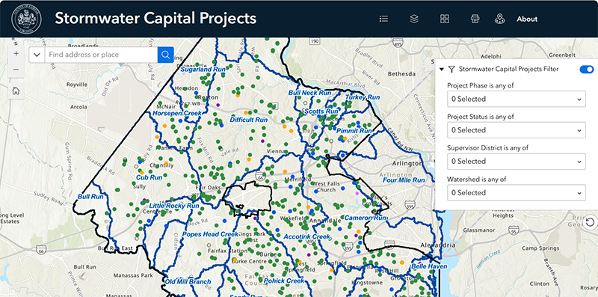598x297 pixels.
Task: Click the Popes Head Creek watershed label
Action: [210, 234]
